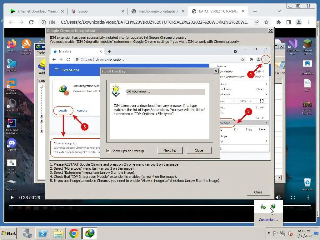Launch PowerShell from taskbar

[43, 233]
